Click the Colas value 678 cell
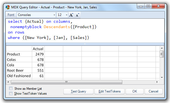The width and height of the screenshot is (170, 103). [38, 60]
